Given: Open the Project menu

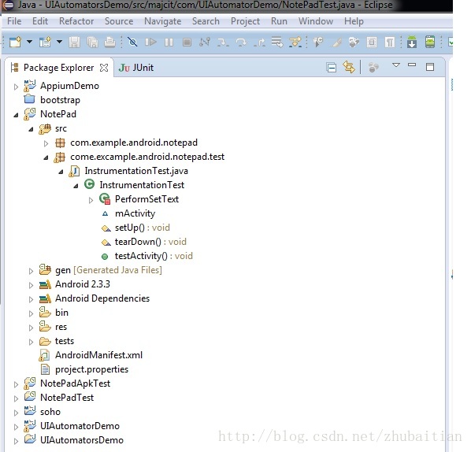Looking at the screenshot, I should (245, 21).
